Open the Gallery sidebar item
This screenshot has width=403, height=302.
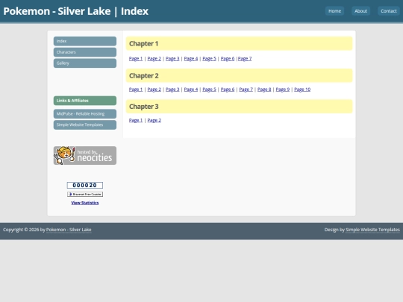(85, 63)
